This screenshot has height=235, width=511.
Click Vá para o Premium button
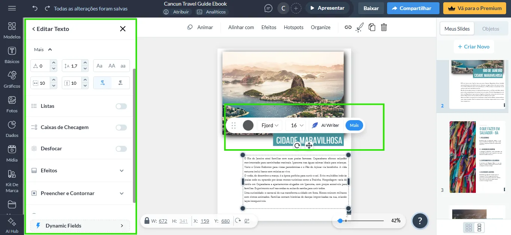click(475, 8)
